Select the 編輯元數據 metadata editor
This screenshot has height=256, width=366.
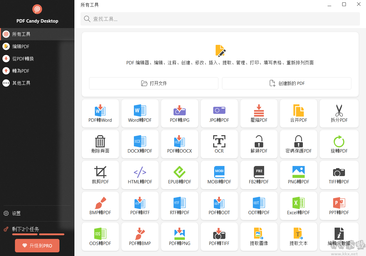tap(339, 236)
